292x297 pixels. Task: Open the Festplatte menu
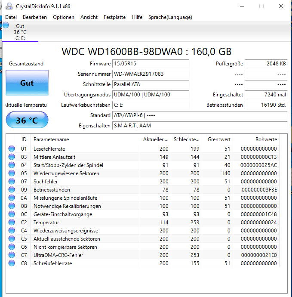(114, 17)
